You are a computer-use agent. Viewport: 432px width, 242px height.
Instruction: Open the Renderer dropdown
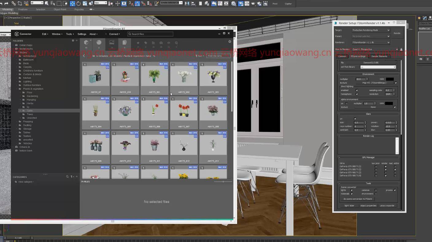coord(371,42)
